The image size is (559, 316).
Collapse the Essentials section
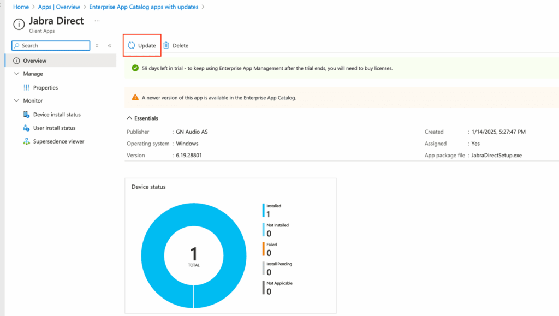129,118
